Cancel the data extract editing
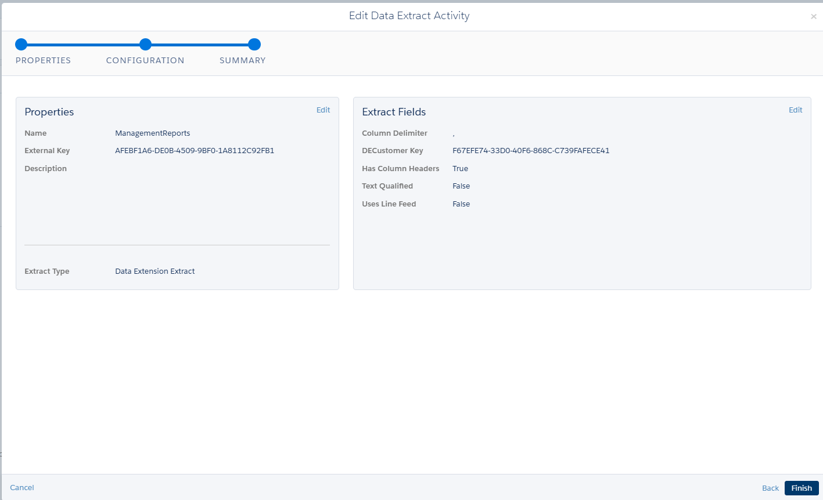The height and width of the screenshot is (500, 823). pos(22,488)
